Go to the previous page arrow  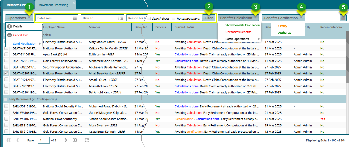click(x=18, y=140)
